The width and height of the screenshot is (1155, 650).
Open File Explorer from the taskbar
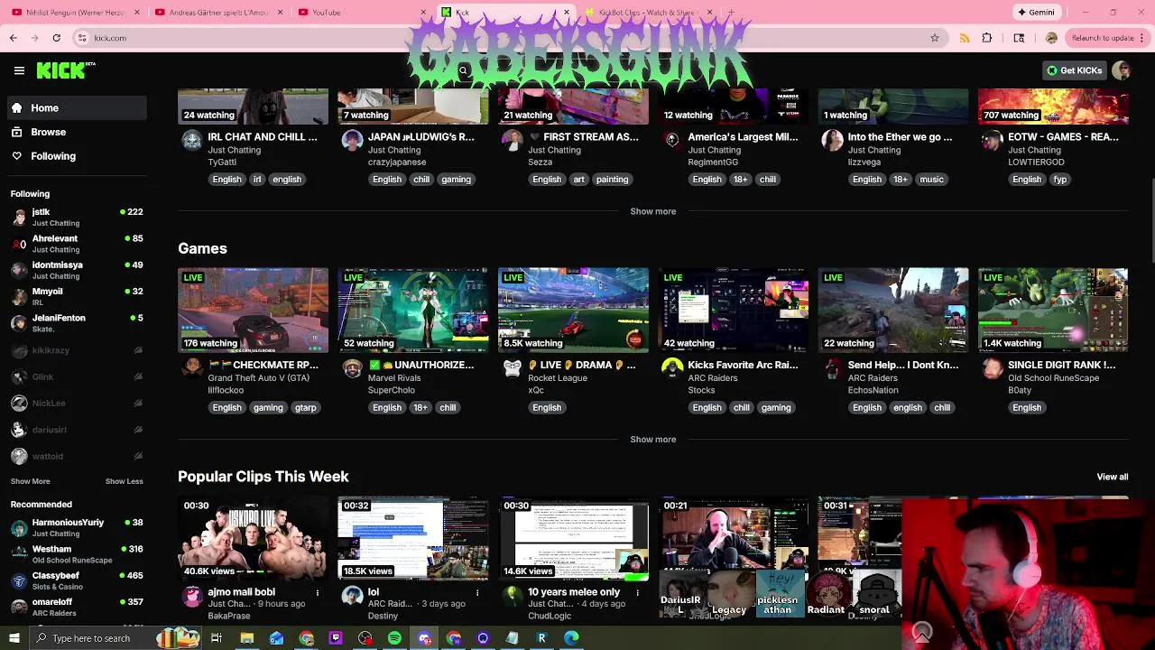tap(246, 638)
